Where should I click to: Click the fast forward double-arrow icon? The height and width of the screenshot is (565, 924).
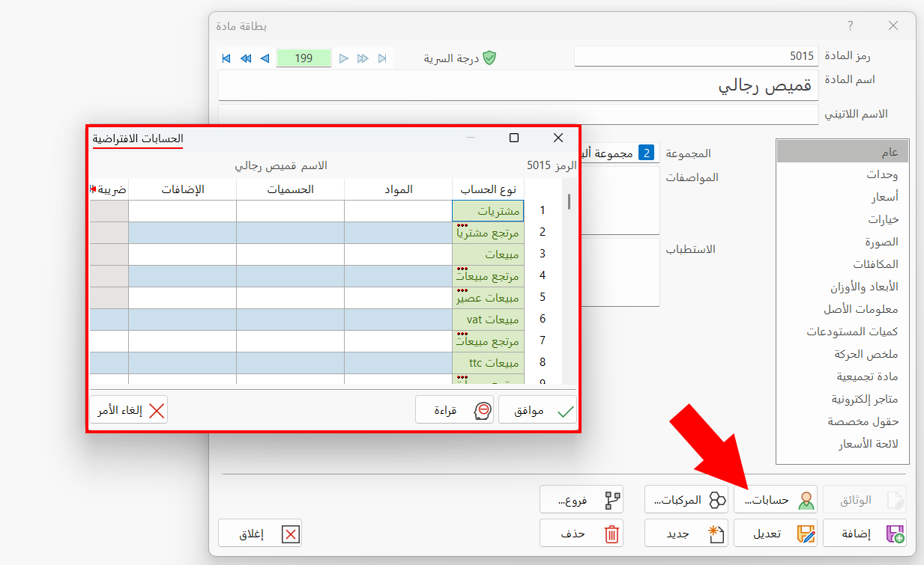(x=363, y=58)
